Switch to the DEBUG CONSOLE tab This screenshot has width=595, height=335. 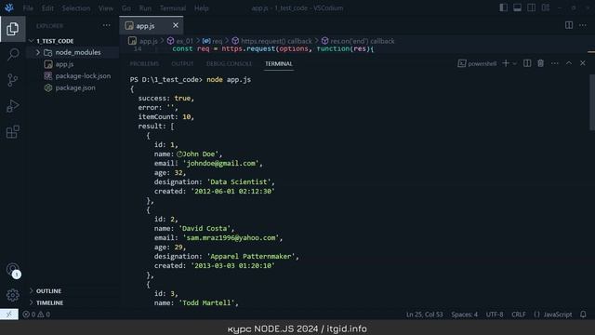(229, 63)
